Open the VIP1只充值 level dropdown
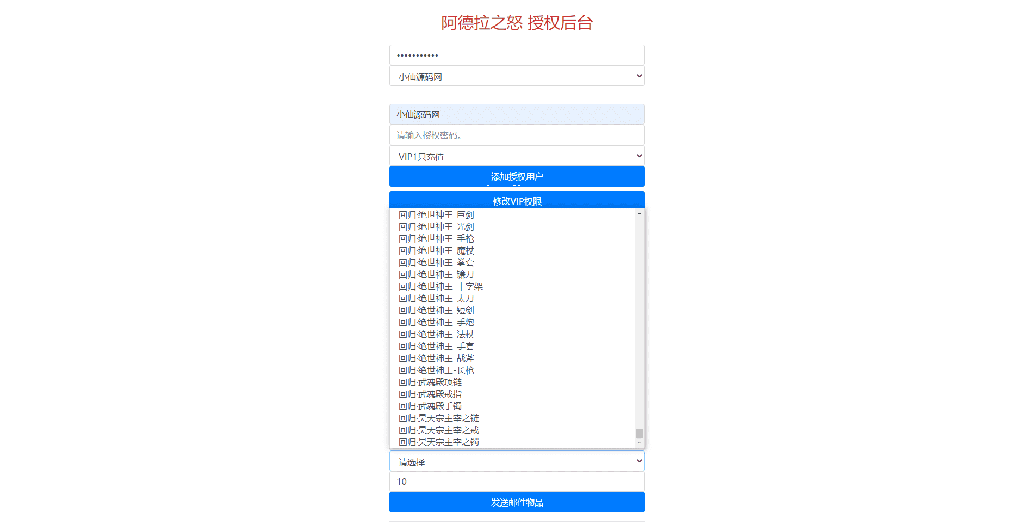 [517, 156]
